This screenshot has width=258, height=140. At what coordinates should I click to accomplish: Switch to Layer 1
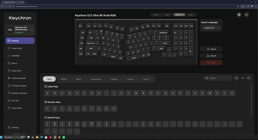coord(167,15)
